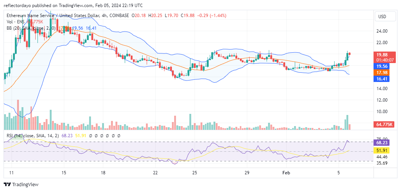This screenshot has width=401, height=191.
Task: Click the 24.00 price axis value
Action: 382,31
